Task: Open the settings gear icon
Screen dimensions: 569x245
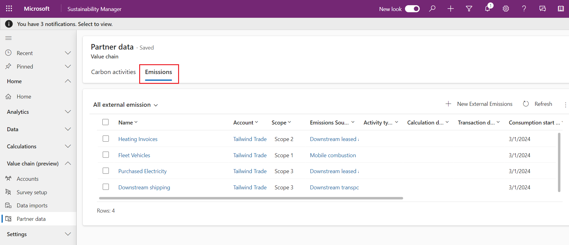Action: coord(506,9)
